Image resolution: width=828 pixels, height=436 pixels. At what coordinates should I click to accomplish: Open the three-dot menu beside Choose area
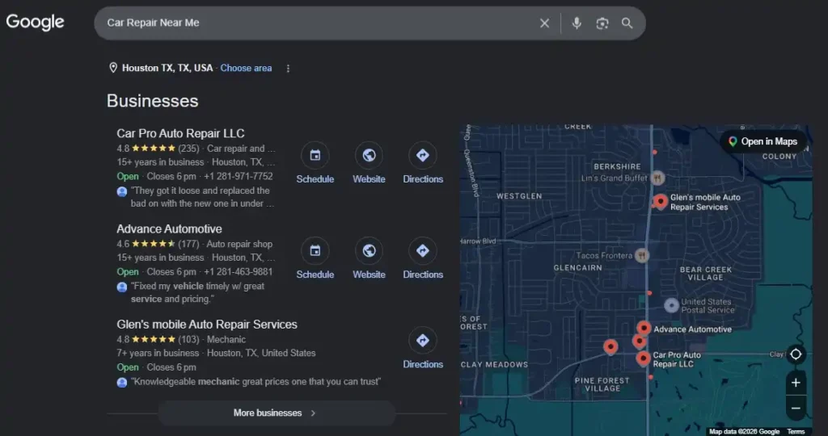pyautogui.click(x=288, y=69)
